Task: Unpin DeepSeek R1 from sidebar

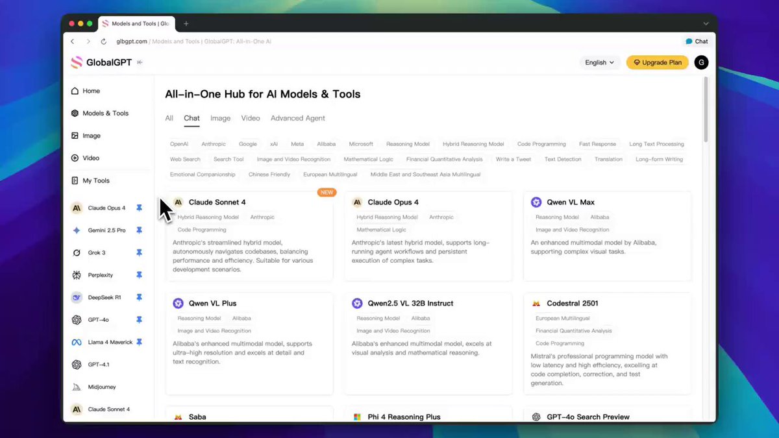Action: coord(139,297)
